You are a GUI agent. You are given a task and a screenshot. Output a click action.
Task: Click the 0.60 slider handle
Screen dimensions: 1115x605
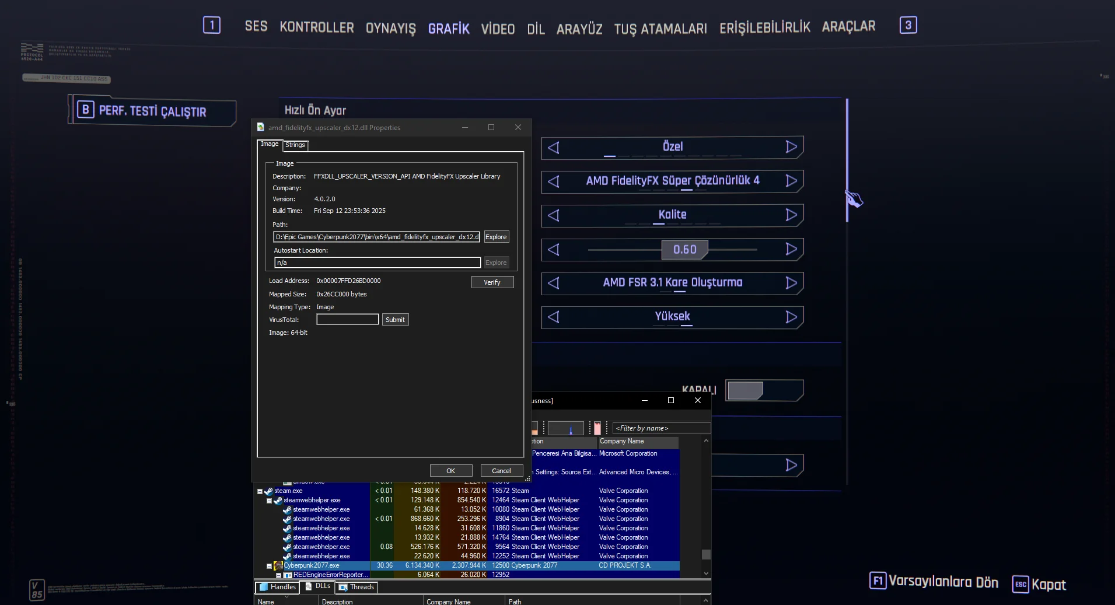click(684, 250)
